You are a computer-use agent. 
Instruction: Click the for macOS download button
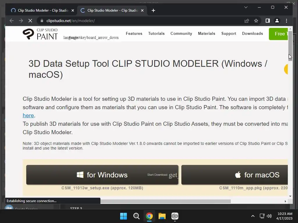[x=235, y=175]
